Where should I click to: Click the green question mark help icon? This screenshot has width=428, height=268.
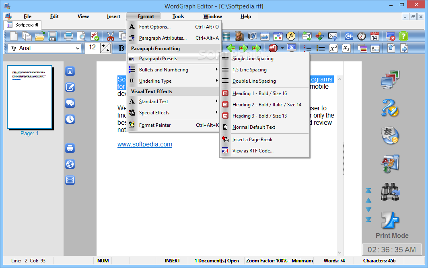coord(403,36)
